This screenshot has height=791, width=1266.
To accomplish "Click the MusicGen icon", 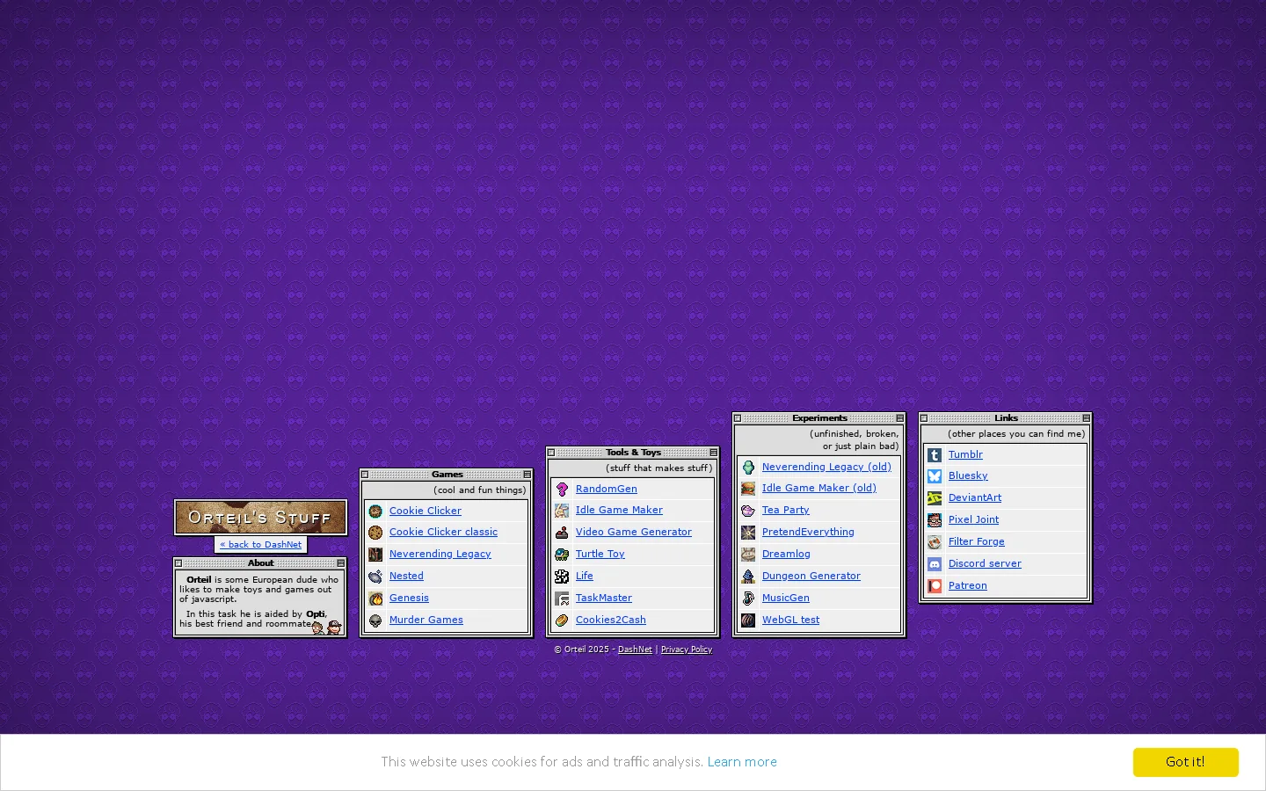I will (x=748, y=599).
